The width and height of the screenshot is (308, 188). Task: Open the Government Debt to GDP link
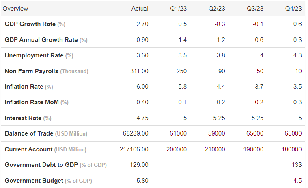41,164
